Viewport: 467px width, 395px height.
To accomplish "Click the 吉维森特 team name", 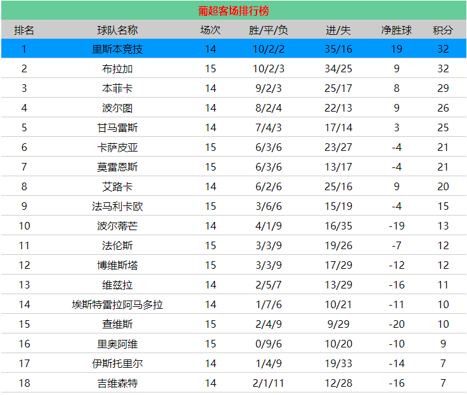I will coord(117,383).
